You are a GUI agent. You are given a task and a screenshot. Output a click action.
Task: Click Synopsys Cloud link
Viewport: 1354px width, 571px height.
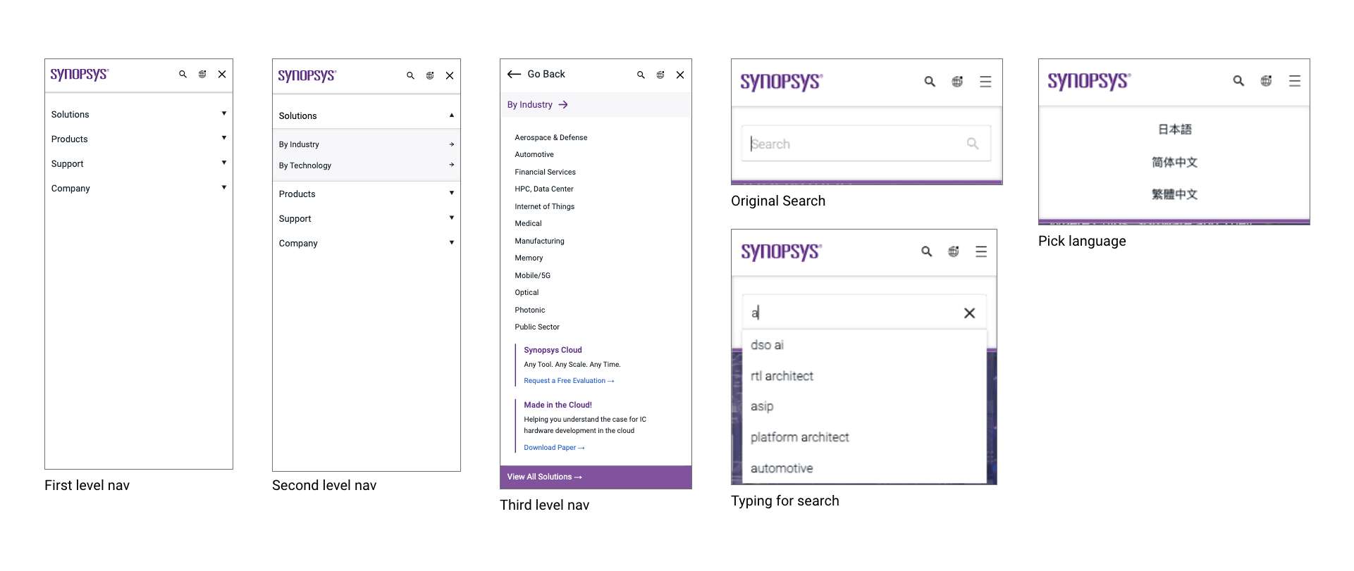tap(553, 350)
